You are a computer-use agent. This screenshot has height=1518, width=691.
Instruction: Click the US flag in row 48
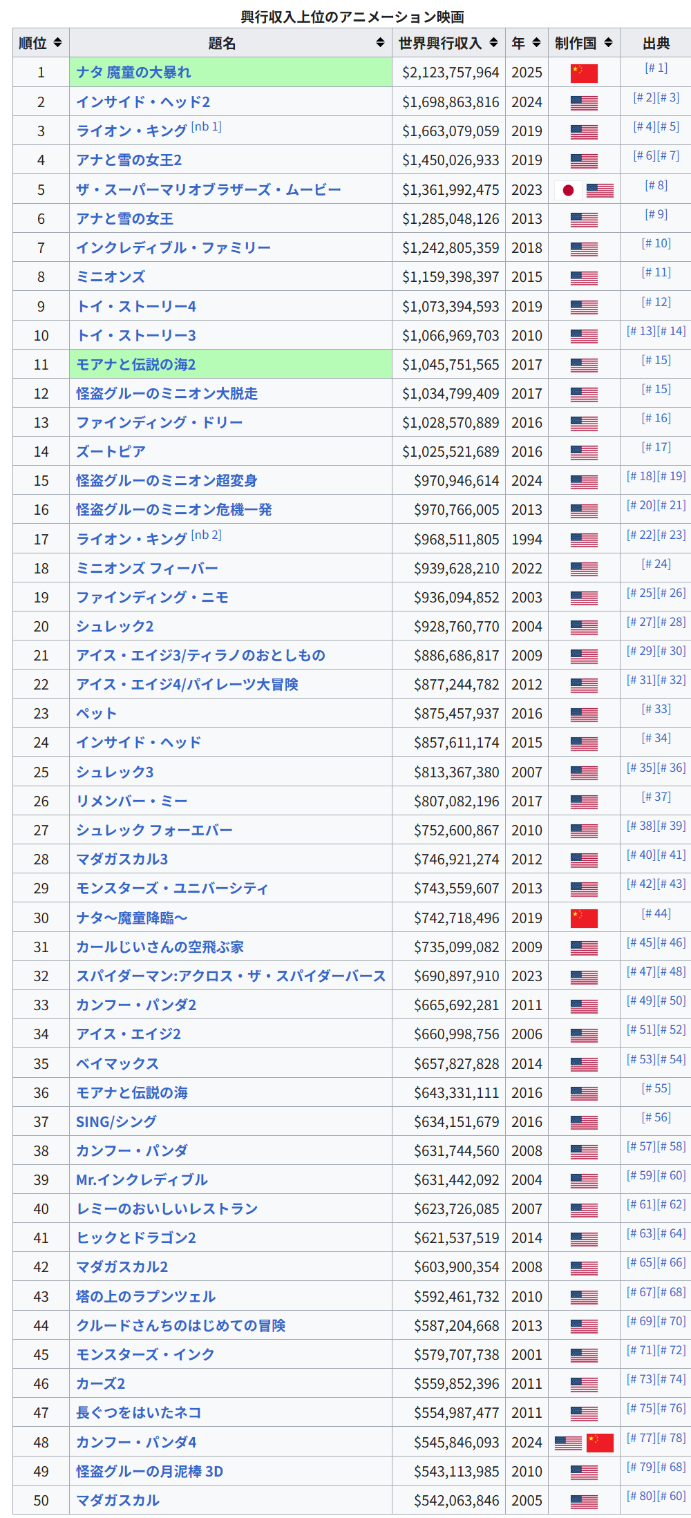click(568, 1443)
